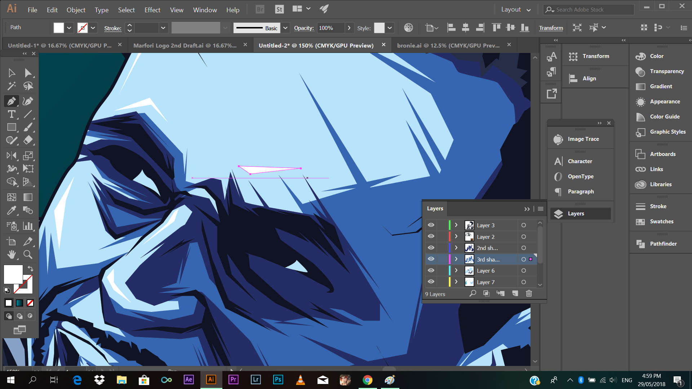Expand Layer 6 contents

[x=456, y=270]
